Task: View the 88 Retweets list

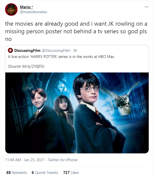Action: click(16, 173)
